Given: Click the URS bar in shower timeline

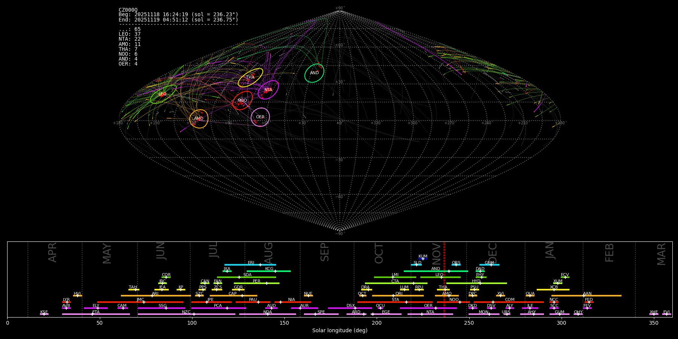Looking at the screenshot, I should (507, 314).
